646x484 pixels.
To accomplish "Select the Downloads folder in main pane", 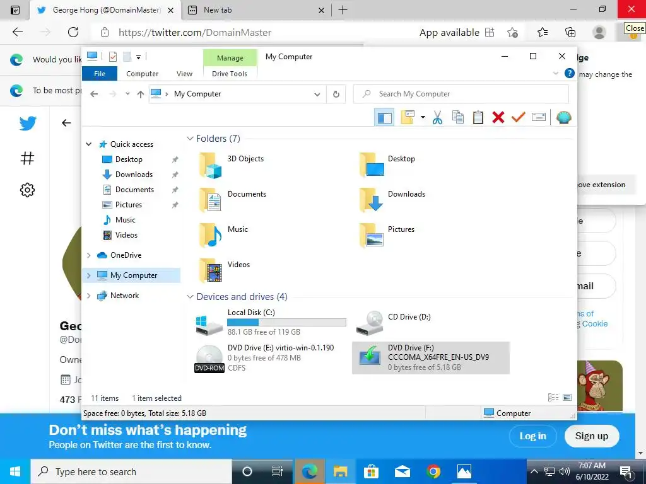I will 392,200.
